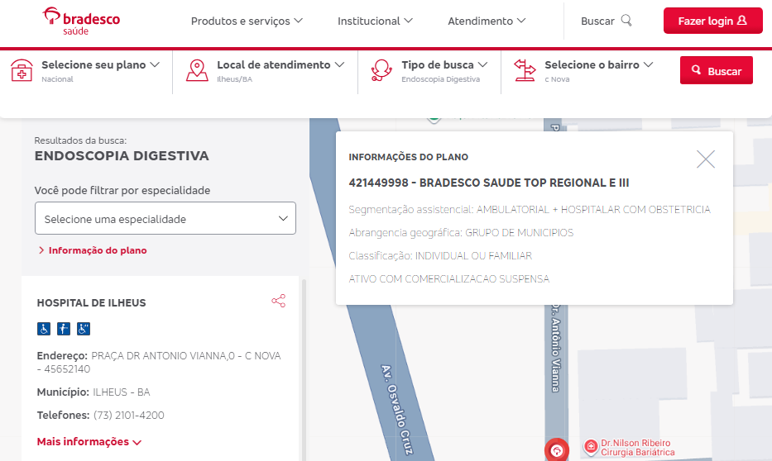
Task: Click the signpost neighborhood icon
Action: (525, 71)
